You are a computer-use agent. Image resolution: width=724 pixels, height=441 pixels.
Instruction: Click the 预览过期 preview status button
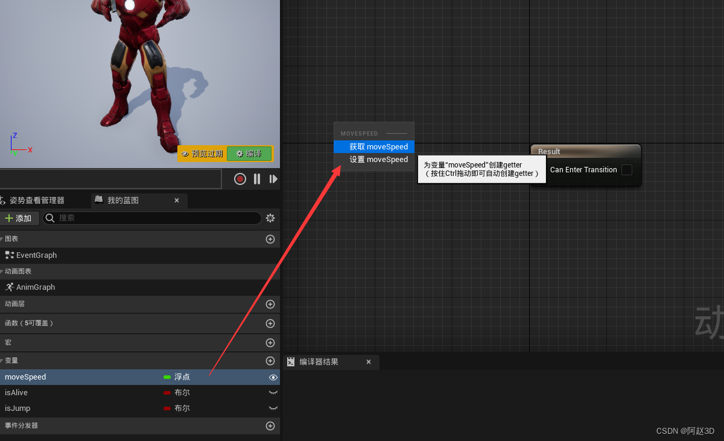[202, 154]
